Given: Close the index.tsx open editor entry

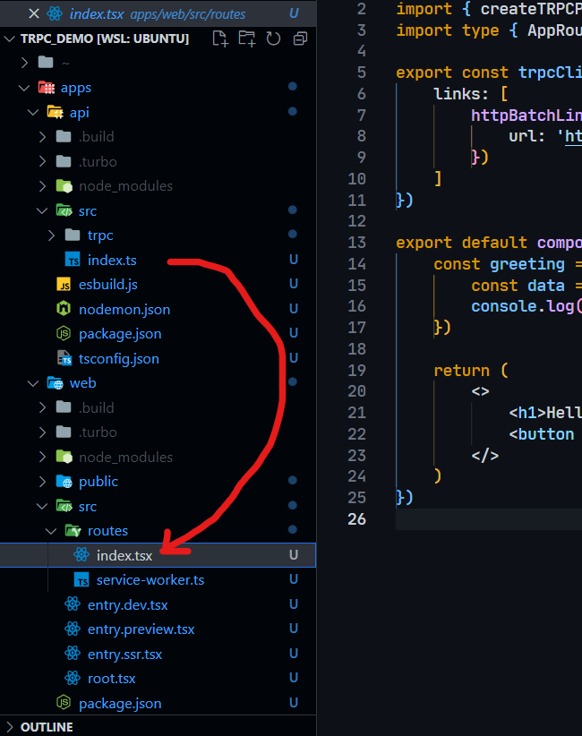Looking at the screenshot, I should click(x=34, y=13).
